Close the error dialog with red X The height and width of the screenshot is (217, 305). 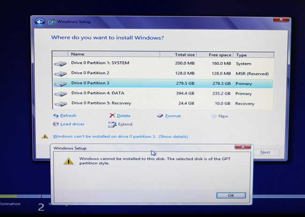point(242,147)
